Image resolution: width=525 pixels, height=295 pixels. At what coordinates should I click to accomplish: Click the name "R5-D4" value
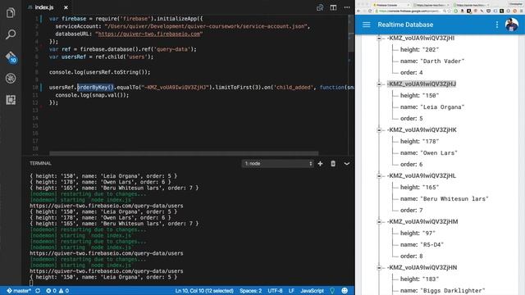pos(431,244)
